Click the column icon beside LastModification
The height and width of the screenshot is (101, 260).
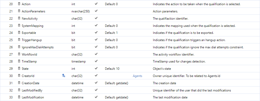pyautogui.click(x=19, y=97)
